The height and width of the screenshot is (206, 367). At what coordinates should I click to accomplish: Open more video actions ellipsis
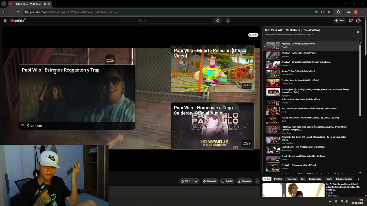257,181
